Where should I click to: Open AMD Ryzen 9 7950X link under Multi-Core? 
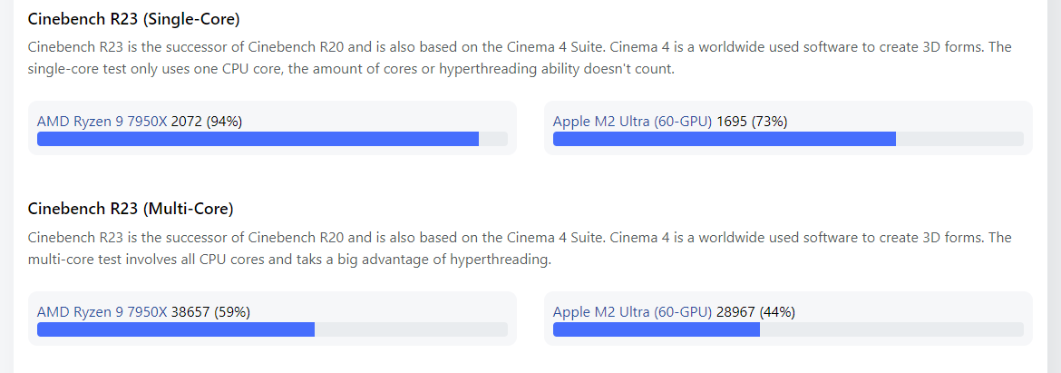[x=102, y=312]
